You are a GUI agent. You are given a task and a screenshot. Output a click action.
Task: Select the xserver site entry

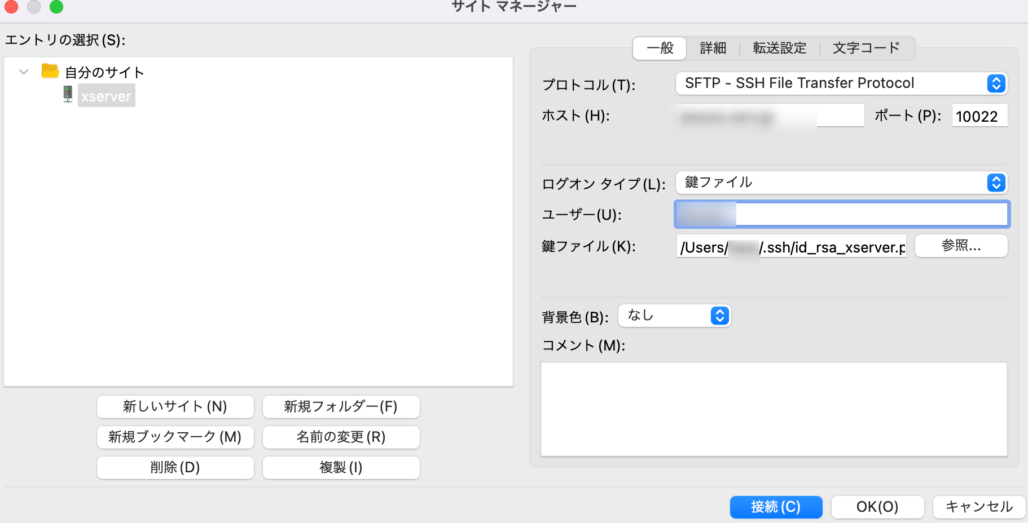106,96
